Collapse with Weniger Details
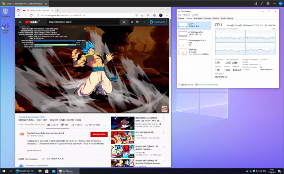The image size is (284, 174). tap(185, 85)
